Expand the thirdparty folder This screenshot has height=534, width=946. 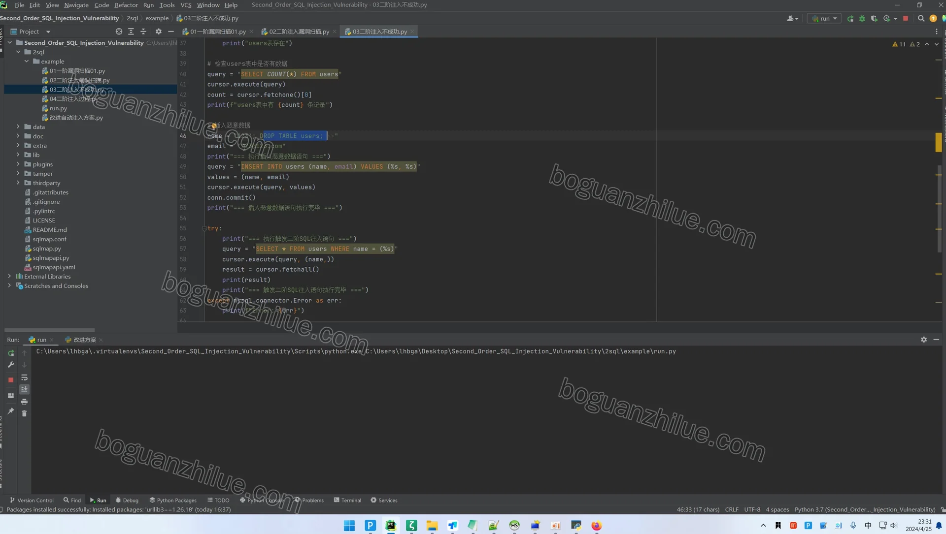[x=18, y=183]
